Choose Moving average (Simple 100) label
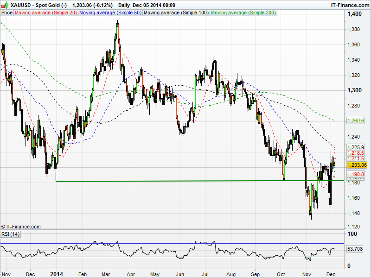This screenshot has width=371, height=278. [176, 13]
